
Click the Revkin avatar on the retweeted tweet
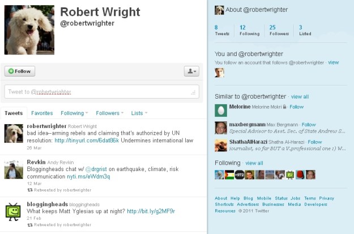(14, 169)
